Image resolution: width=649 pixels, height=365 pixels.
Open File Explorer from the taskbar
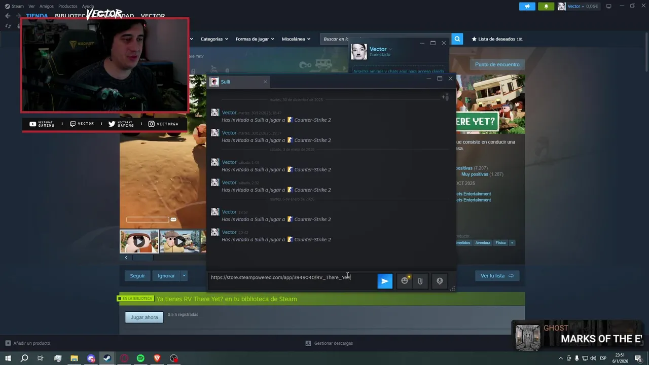coord(74,358)
